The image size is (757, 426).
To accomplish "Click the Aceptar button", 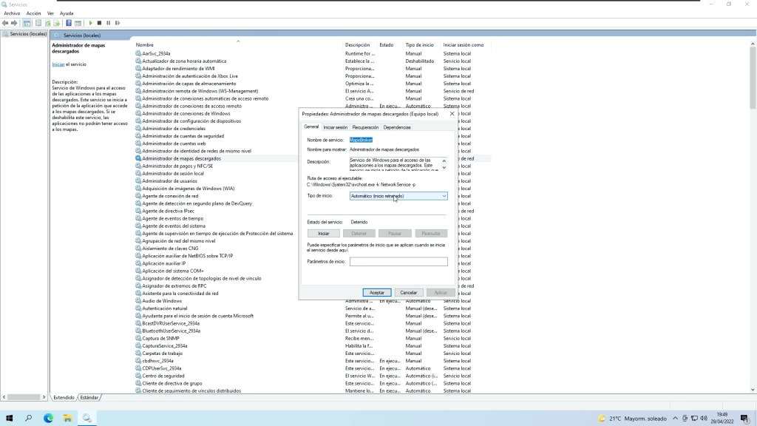I will [x=377, y=292].
